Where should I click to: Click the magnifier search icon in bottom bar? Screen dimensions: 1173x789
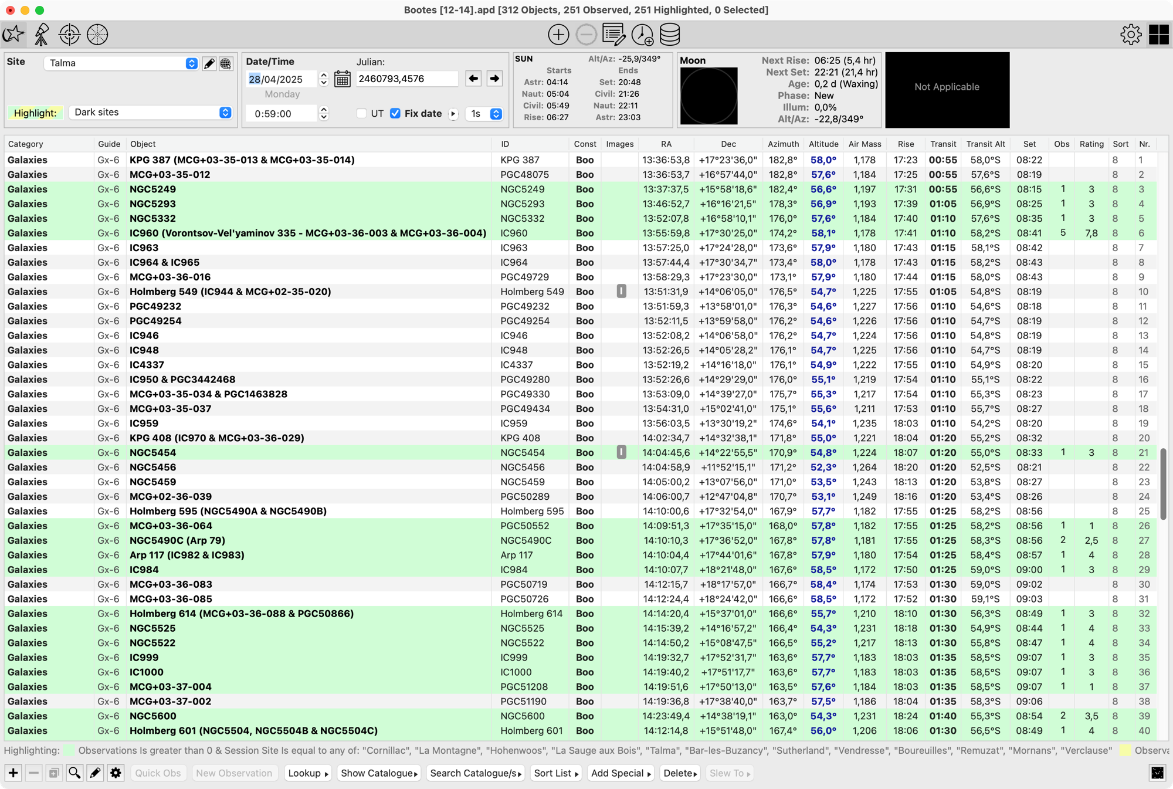74,773
